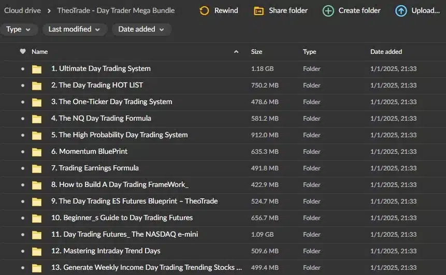This screenshot has height=275, width=446.
Task: Open folder 12. Mastering Intraday Trend Days
Action: [x=106, y=251]
